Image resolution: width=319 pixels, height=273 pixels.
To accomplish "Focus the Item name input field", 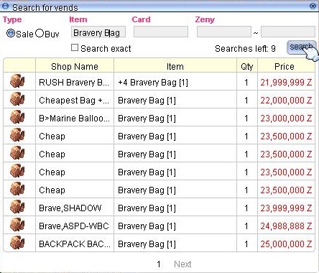I will click(98, 32).
